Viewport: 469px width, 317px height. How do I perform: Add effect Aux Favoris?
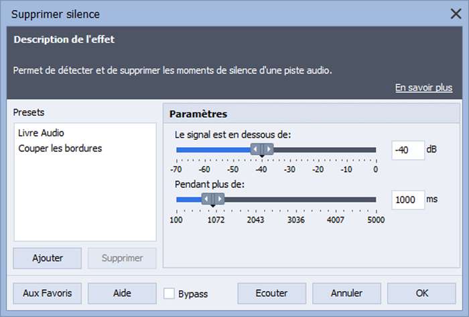[48, 294]
